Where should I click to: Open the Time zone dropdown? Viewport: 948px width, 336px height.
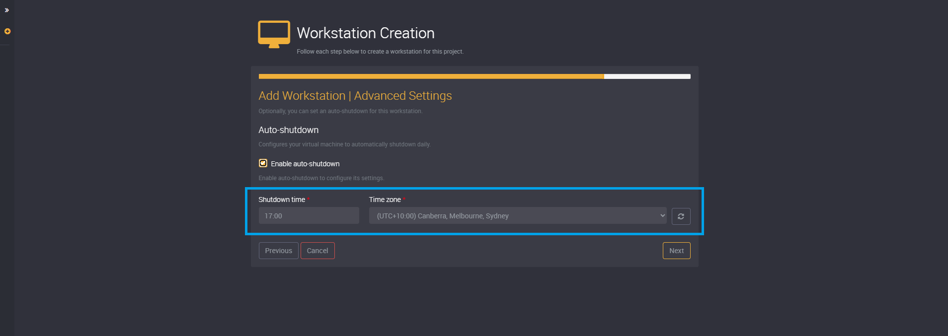click(x=518, y=215)
